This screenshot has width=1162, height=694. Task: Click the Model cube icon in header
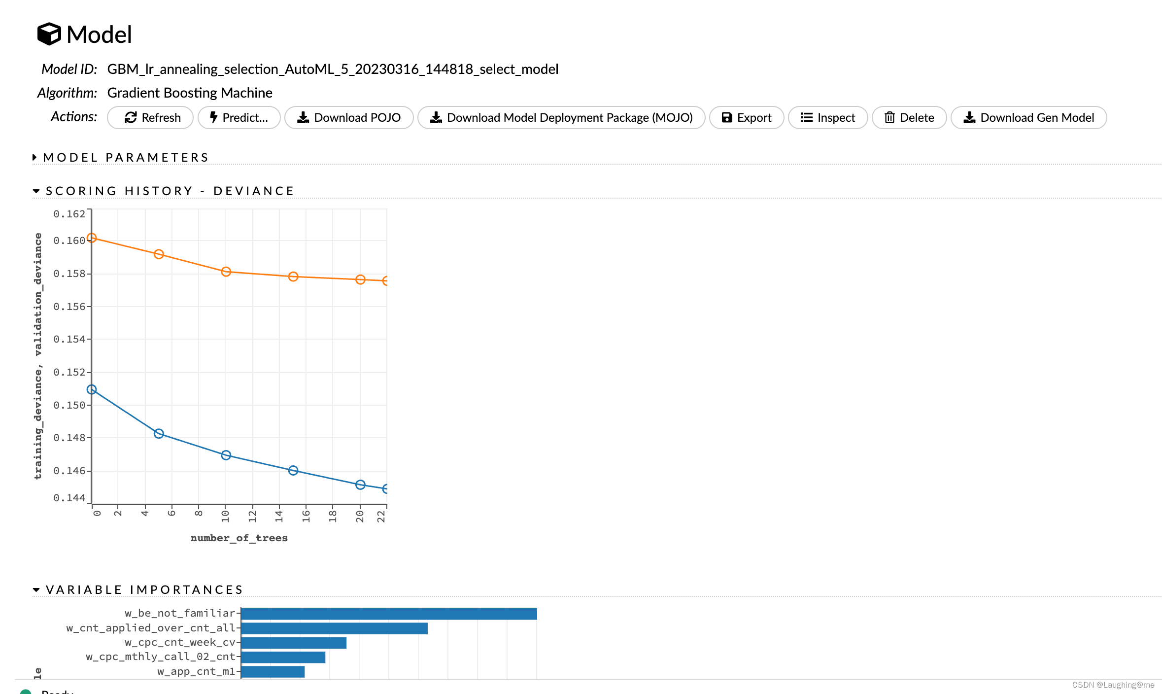point(49,34)
